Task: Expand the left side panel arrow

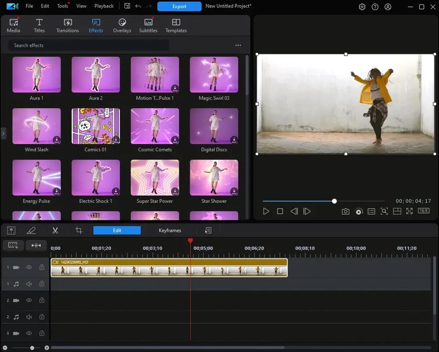Action: pos(3,133)
